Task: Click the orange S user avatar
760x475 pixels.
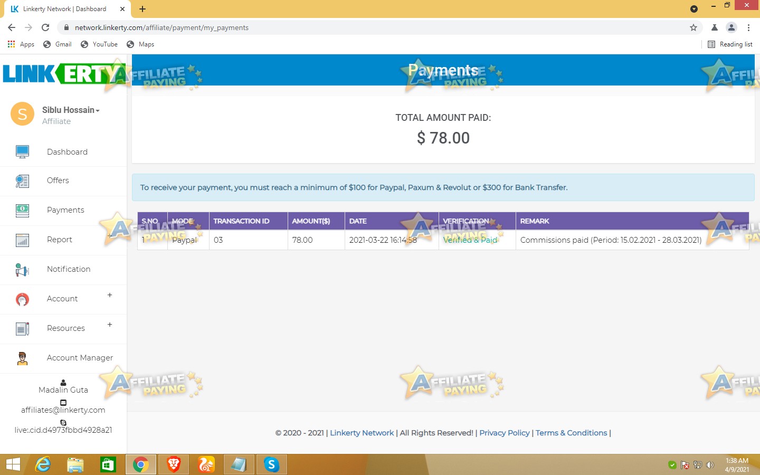Action: [22, 114]
